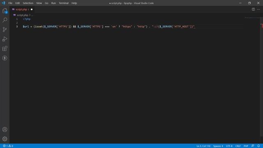Open the Run and Debug view
The width and height of the screenshot is (263, 148).
[5, 39]
